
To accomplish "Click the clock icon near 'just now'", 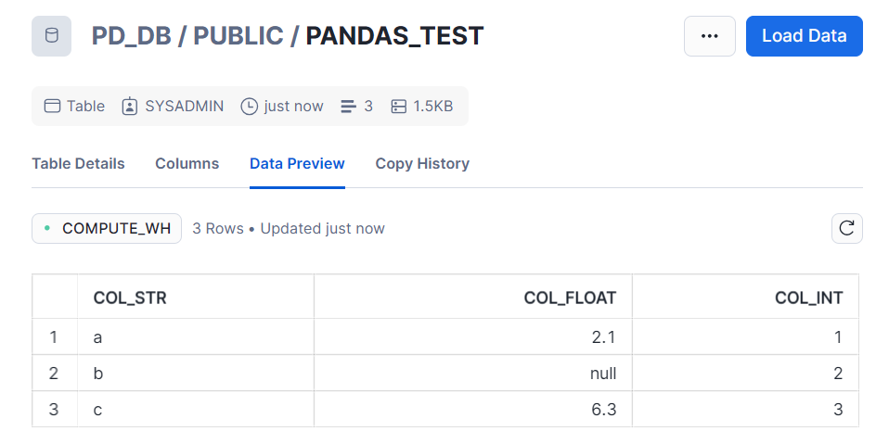I will [249, 107].
